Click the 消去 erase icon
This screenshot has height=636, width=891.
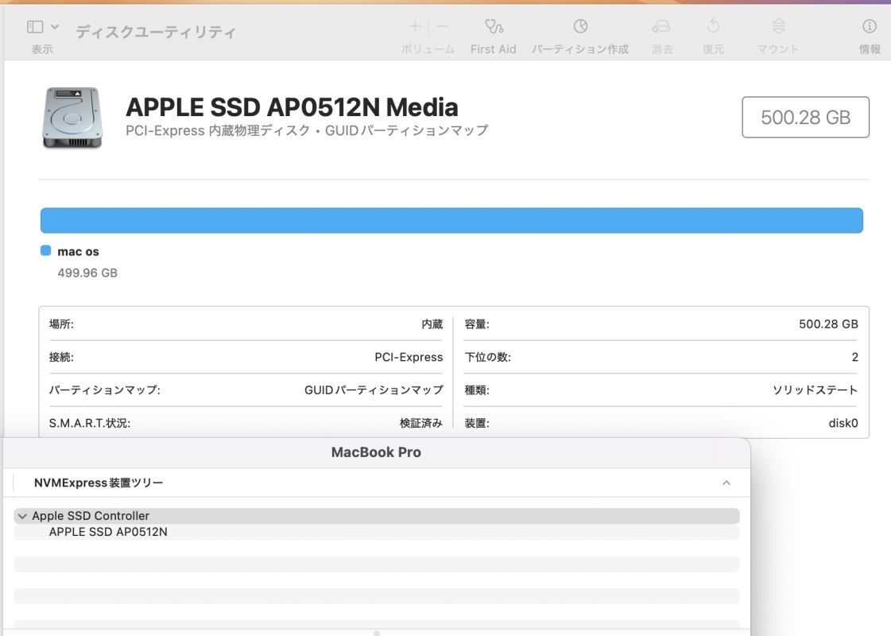click(661, 26)
